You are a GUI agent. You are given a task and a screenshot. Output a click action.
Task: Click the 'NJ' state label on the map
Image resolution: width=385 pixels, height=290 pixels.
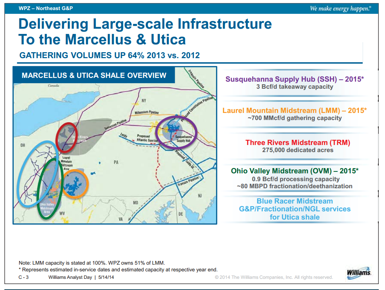pos(200,196)
